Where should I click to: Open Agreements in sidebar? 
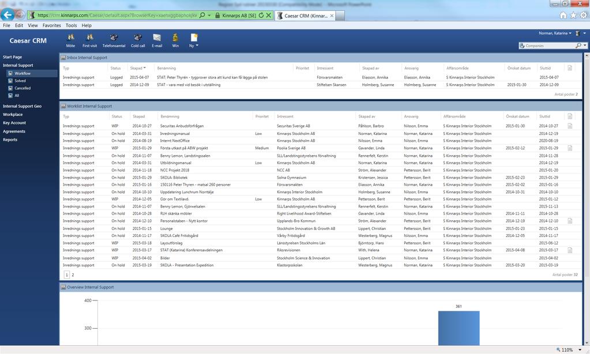(x=14, y=131)
